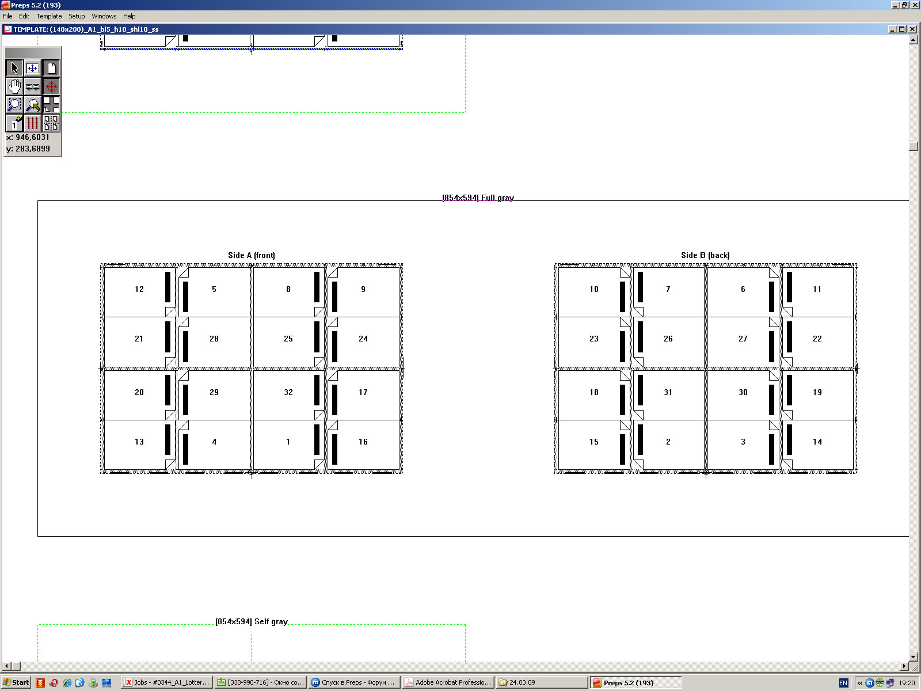Screen dimensions: 921x691
Task: Click the blue round tray icon
Action: [x=870, y=683]
